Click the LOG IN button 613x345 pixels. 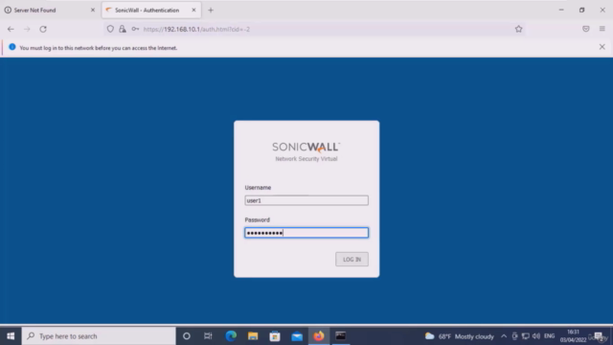pyautogui.click(x=352, y=260)
